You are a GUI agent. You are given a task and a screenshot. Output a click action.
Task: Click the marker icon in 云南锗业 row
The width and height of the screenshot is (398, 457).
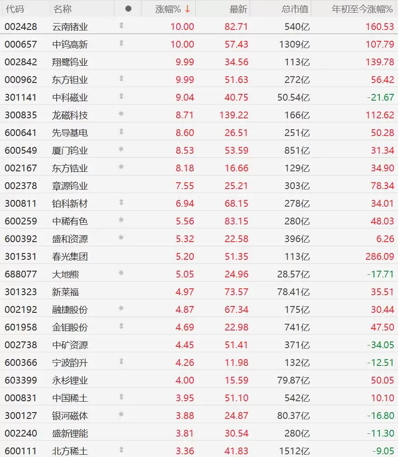pos(121,26)
